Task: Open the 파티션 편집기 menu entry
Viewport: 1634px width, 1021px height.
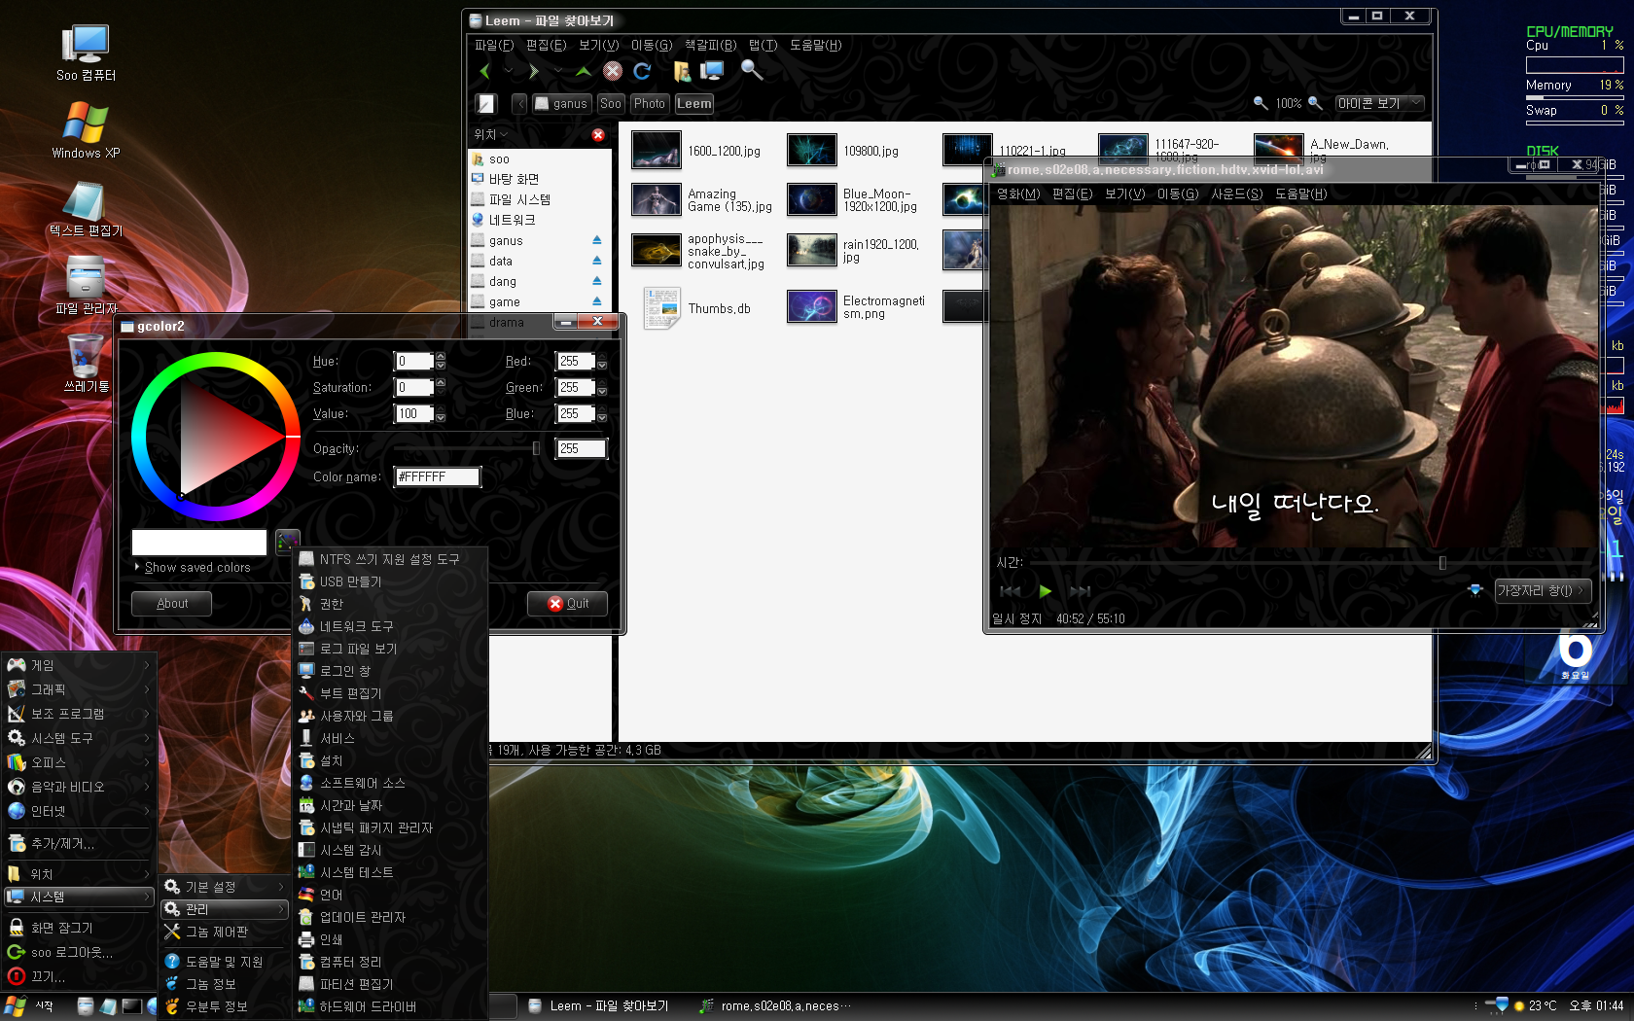Action: 389,984
